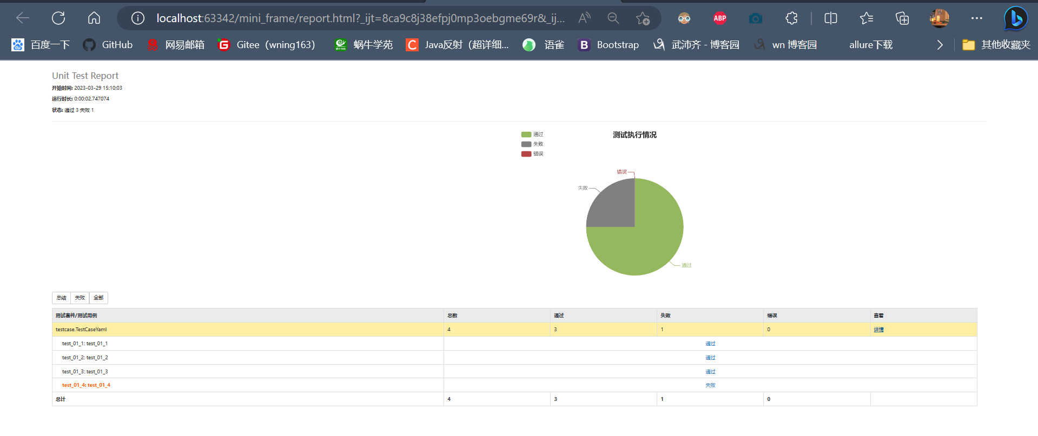Open the 语雀 bookmark
The image size is (1038, 436).
tap(544, 45)
